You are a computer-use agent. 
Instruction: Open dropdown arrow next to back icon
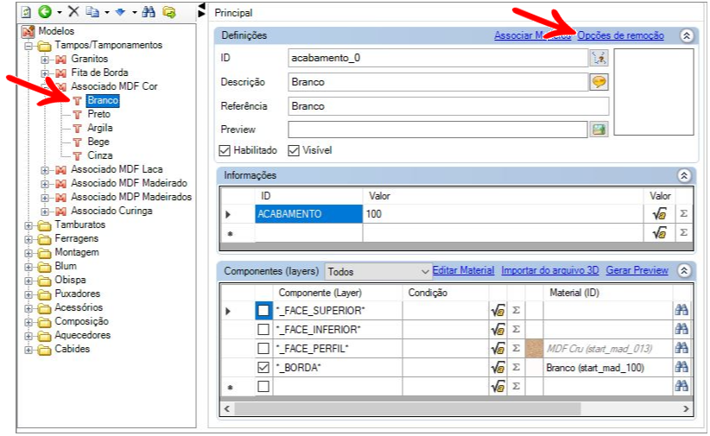(60, 13)
